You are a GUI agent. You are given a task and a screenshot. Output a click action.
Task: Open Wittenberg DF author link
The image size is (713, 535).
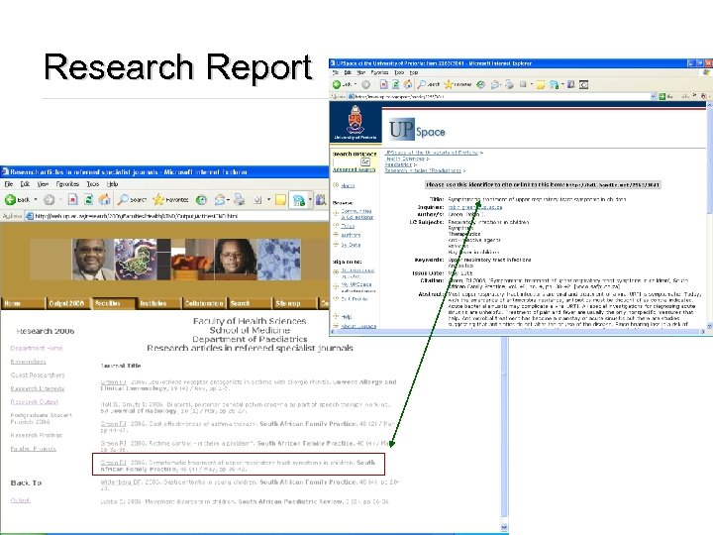pos(121,481)
